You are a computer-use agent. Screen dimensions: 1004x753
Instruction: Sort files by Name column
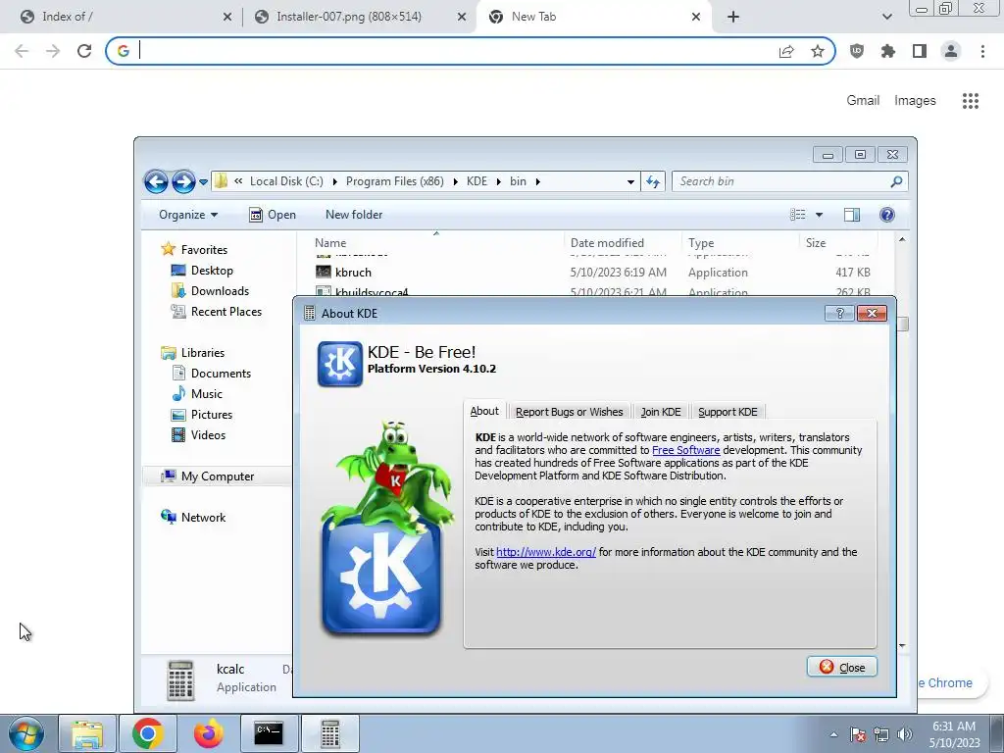click(x=330, y=243)
